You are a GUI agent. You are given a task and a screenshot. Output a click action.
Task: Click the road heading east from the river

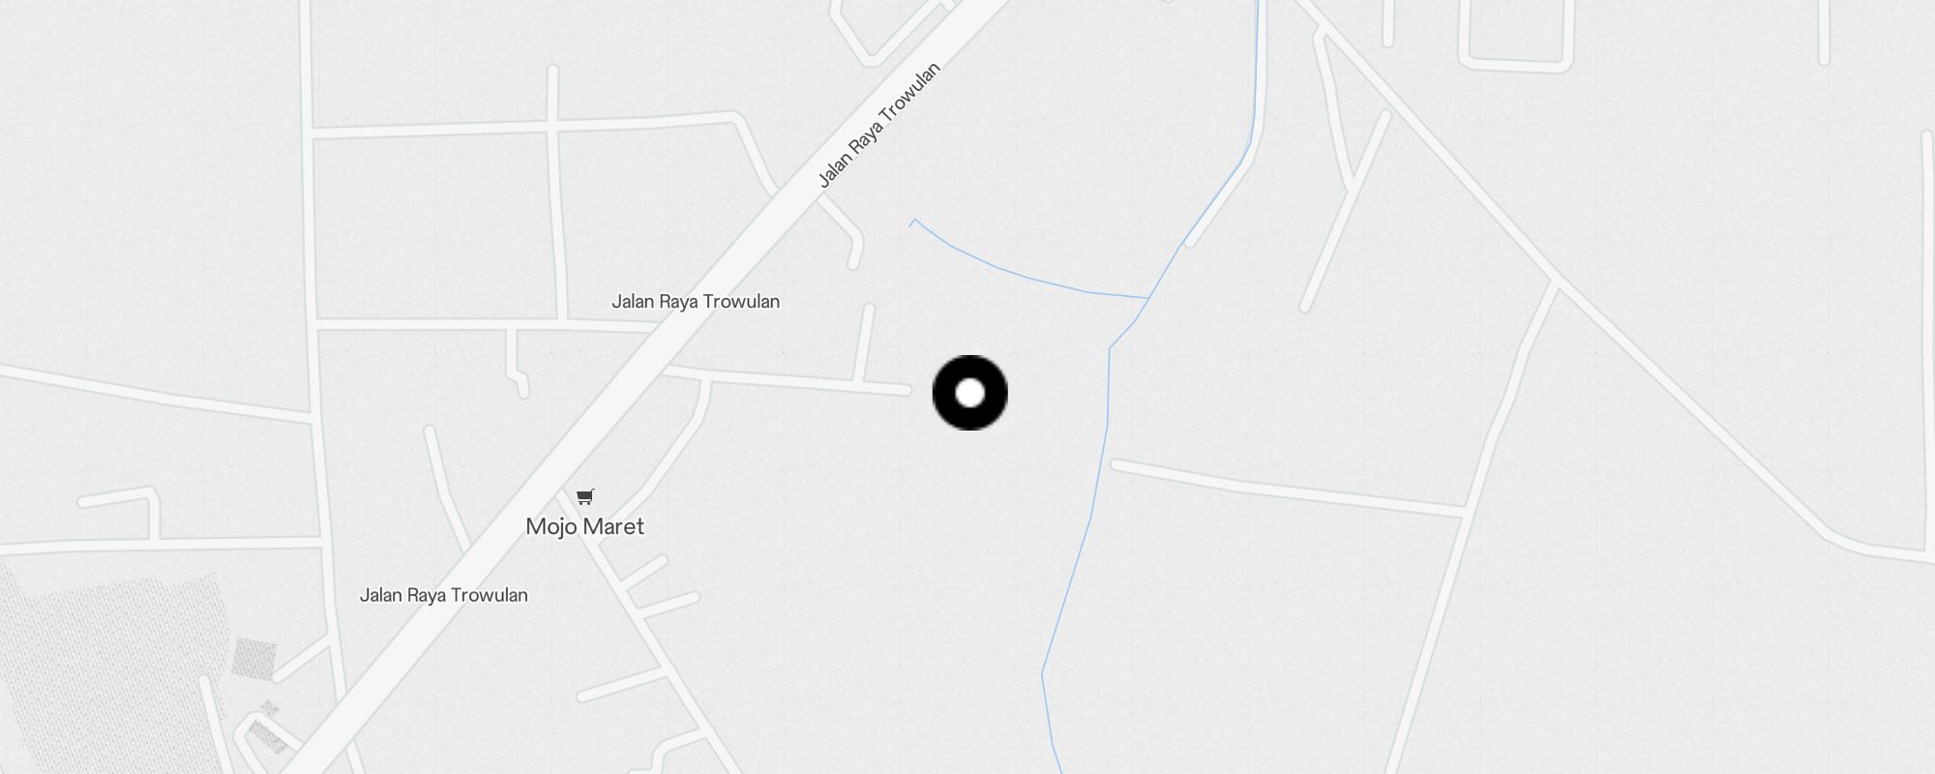pos(1287,487)
